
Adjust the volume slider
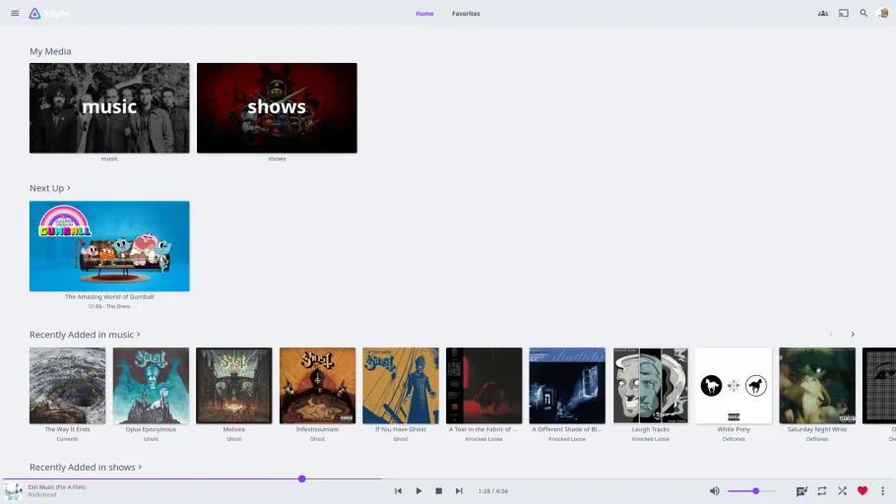click(x=751, y=491)
